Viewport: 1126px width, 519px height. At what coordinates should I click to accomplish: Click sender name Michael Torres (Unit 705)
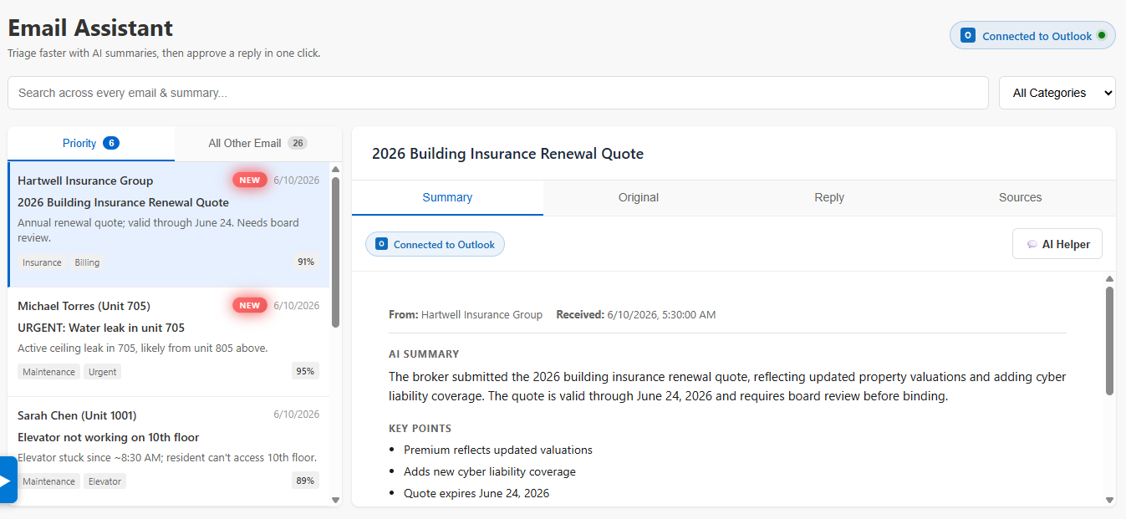tap(84, 306)
